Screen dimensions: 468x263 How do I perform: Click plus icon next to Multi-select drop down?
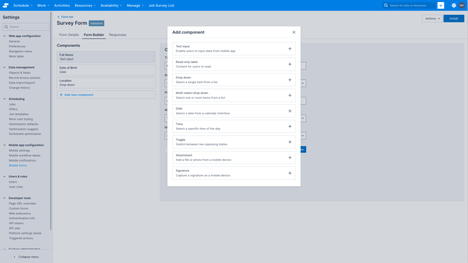290,95
